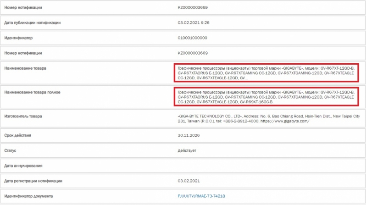The width and height of the screenshot is (366, 205).
Task: Select the 'Дата публикации нотификации' label
Action: (33, 22)
